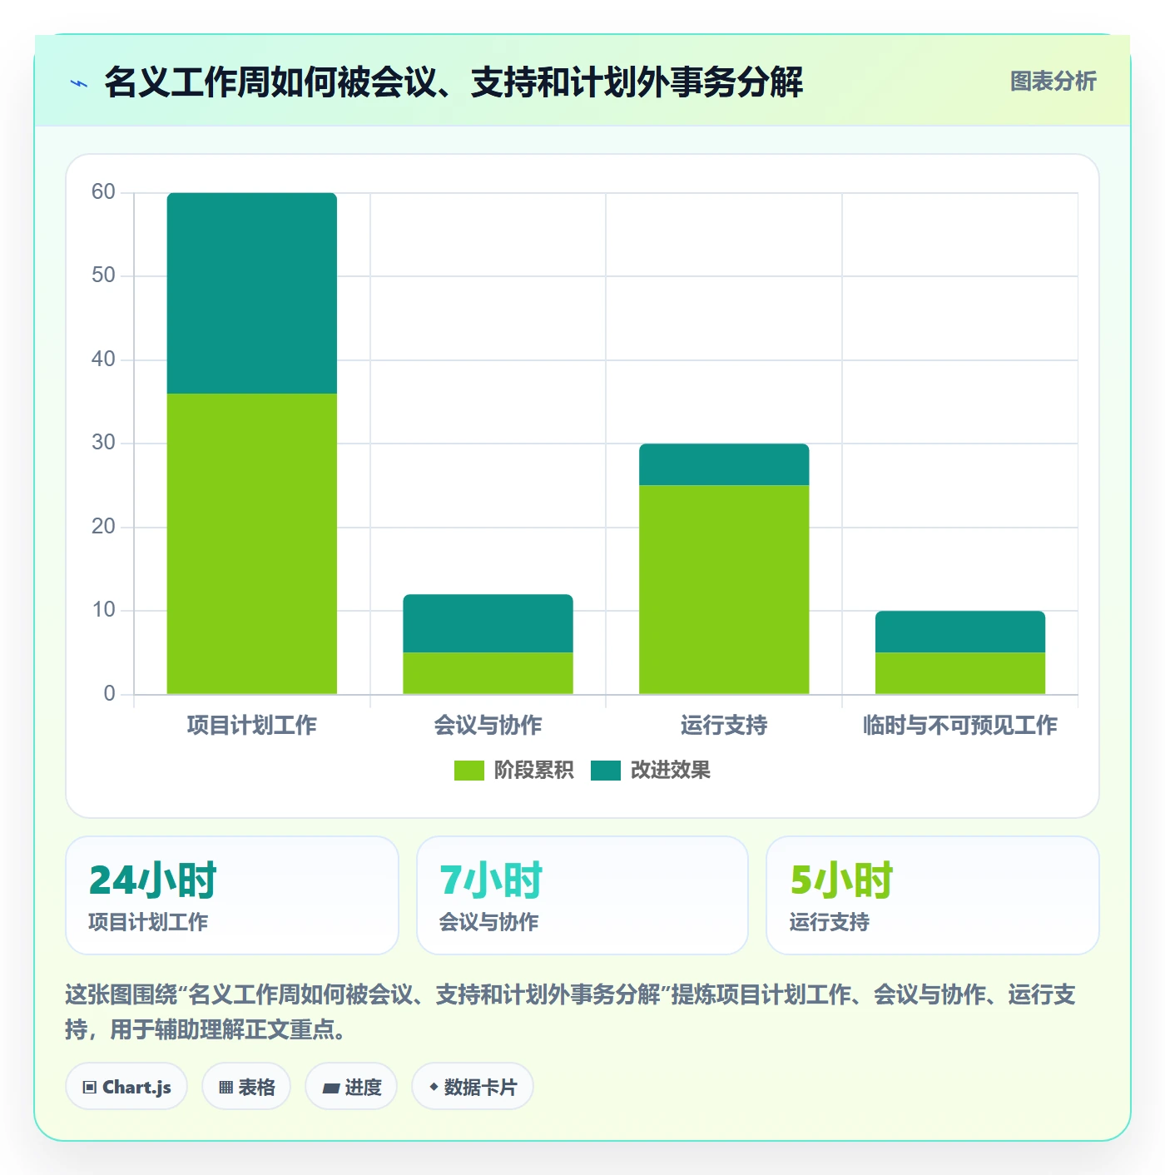
Task: Click the 阶段累积 legend text
Action: point(533,771)
